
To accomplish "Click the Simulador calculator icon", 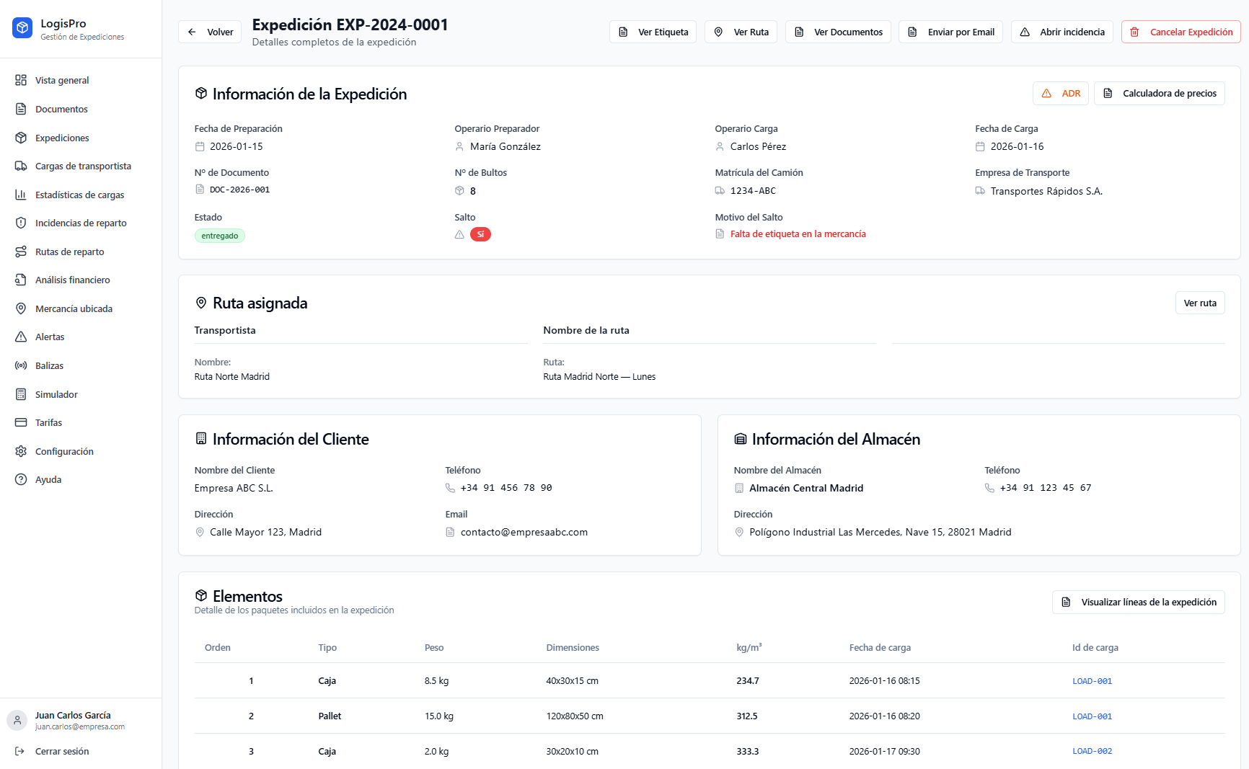I will click(x=21, y=394).
